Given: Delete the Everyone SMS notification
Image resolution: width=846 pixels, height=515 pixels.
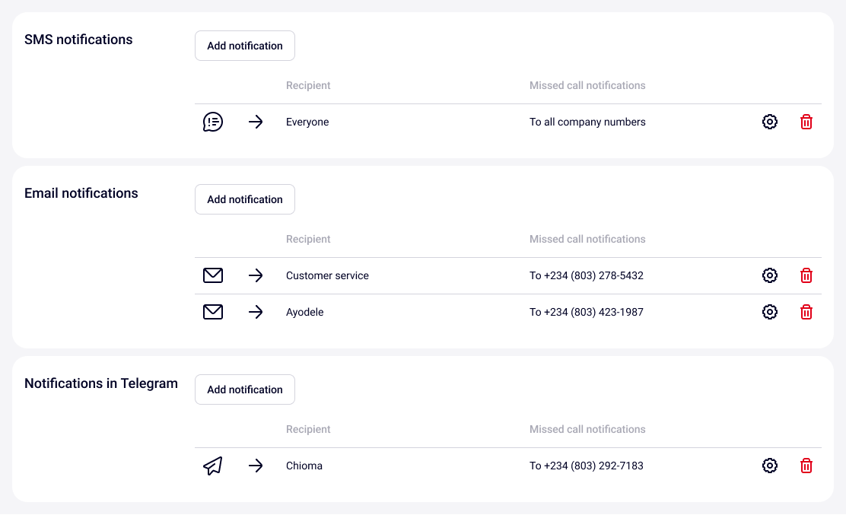Looking at the screenshot, I should point(806,122).
